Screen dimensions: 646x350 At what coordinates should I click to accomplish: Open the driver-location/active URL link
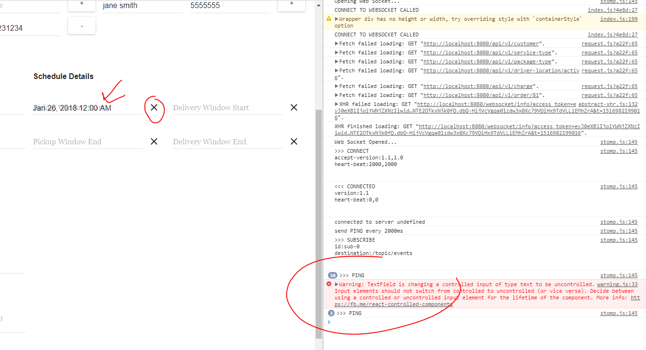[457, 74]
